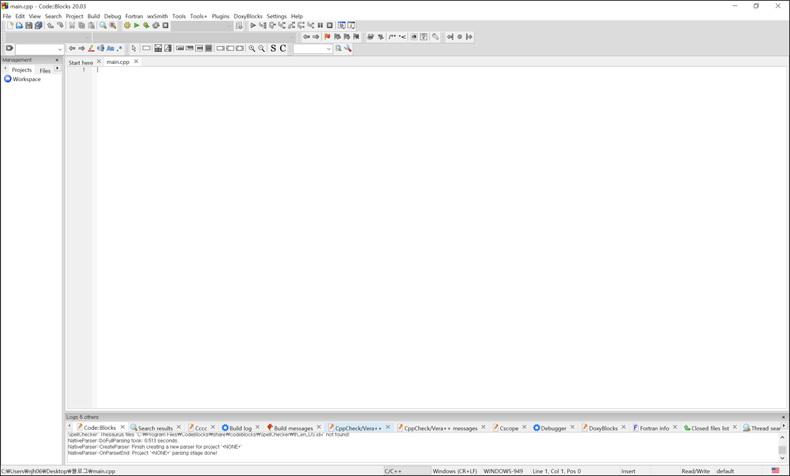The image size is (790, 476).
Task: Click the Paste clipboard icon
Action: coord(91,25)
